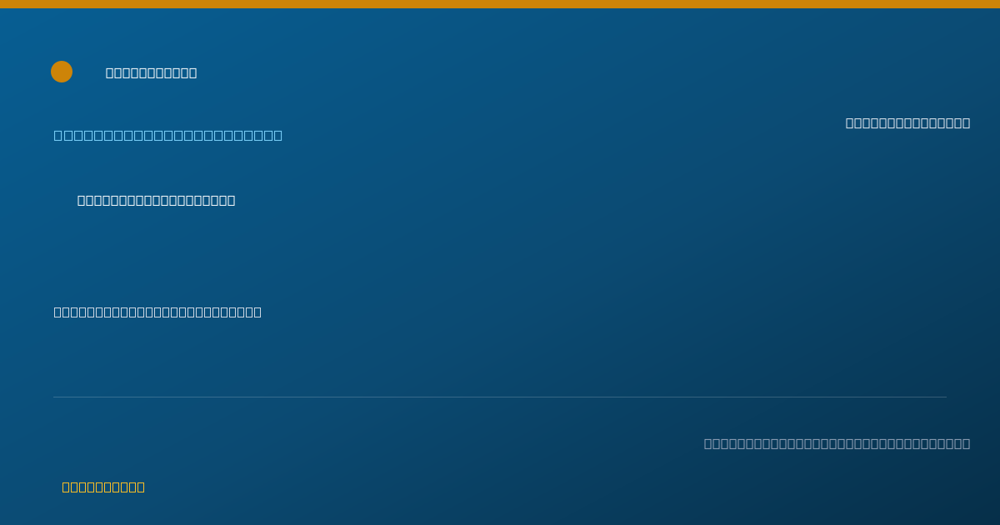Pick the orange color dot in the header
Viewport: 1000px width, 525px height.
62,72
